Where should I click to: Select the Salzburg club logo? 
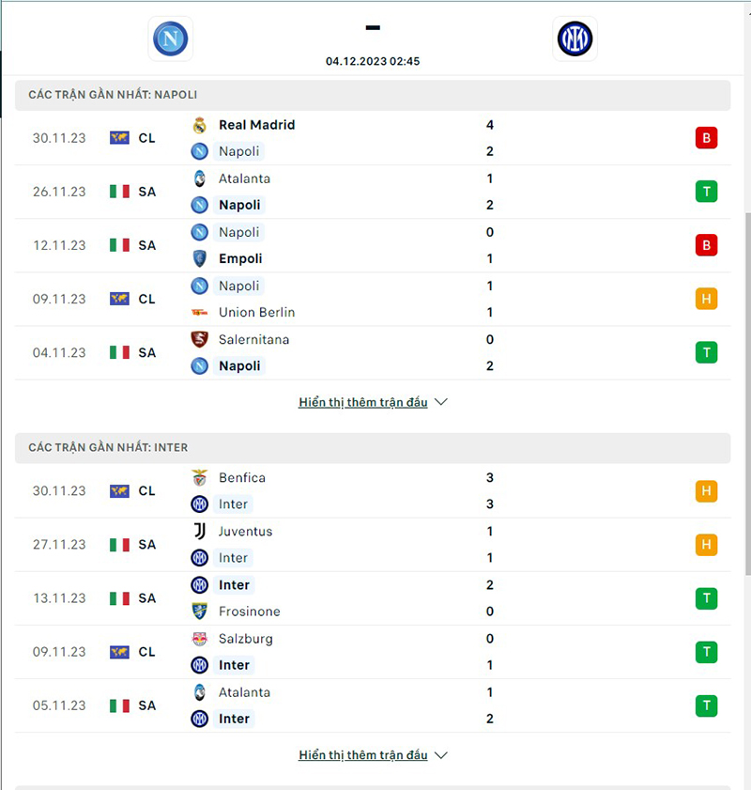(x=199, y=638)
